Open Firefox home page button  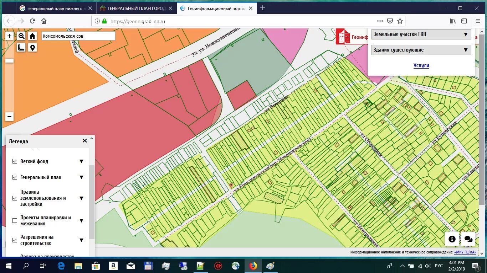pos(44,21)
